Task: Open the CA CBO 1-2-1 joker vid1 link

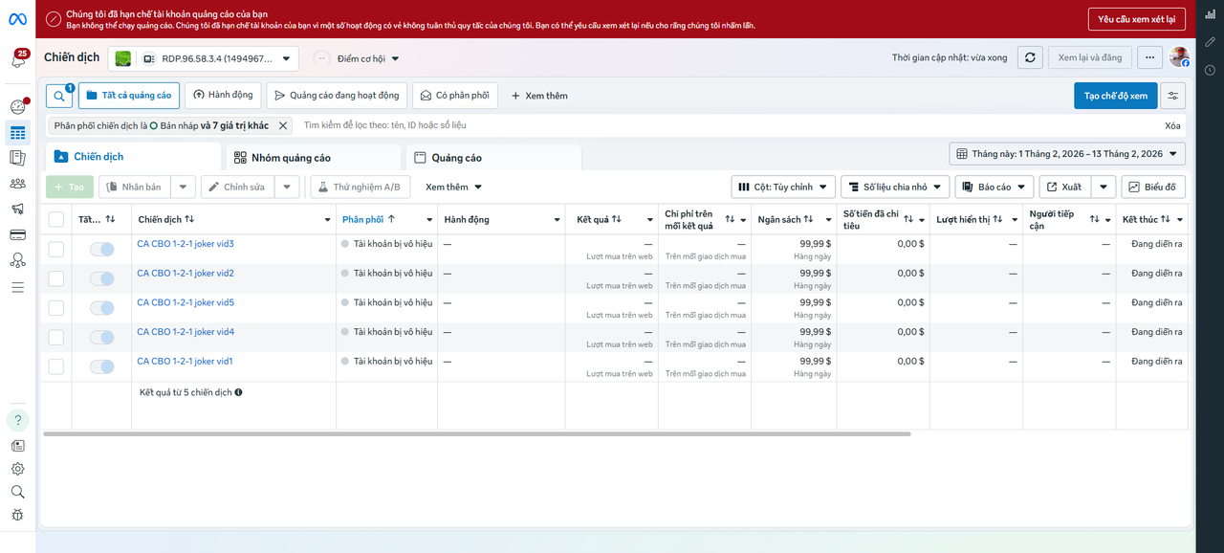Action: pyautogui.click(x=185, y=362)
